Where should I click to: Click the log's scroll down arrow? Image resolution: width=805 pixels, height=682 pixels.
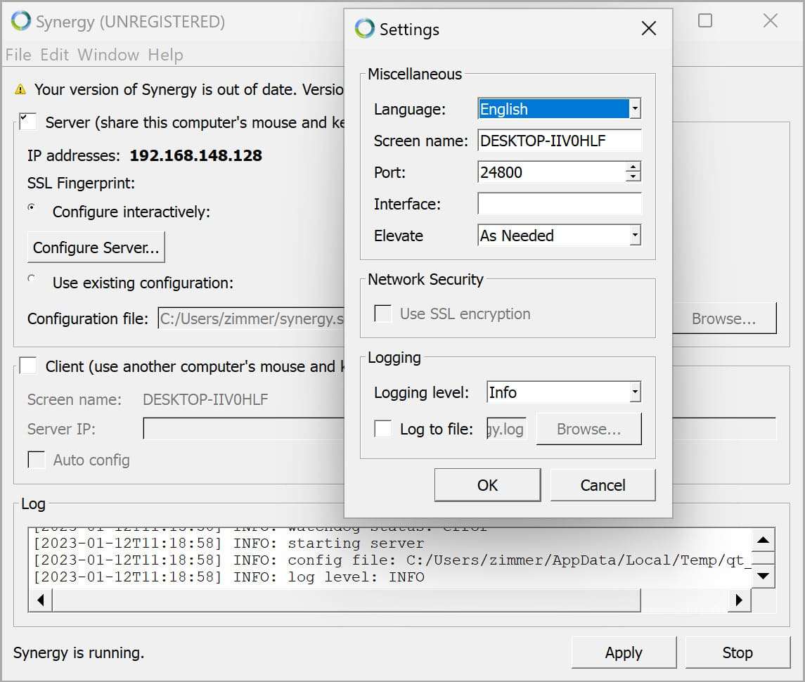[763, 576]
